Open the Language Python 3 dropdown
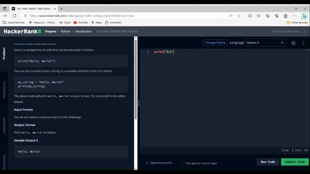This screenshot has width=310, height=174. [265, 43]
